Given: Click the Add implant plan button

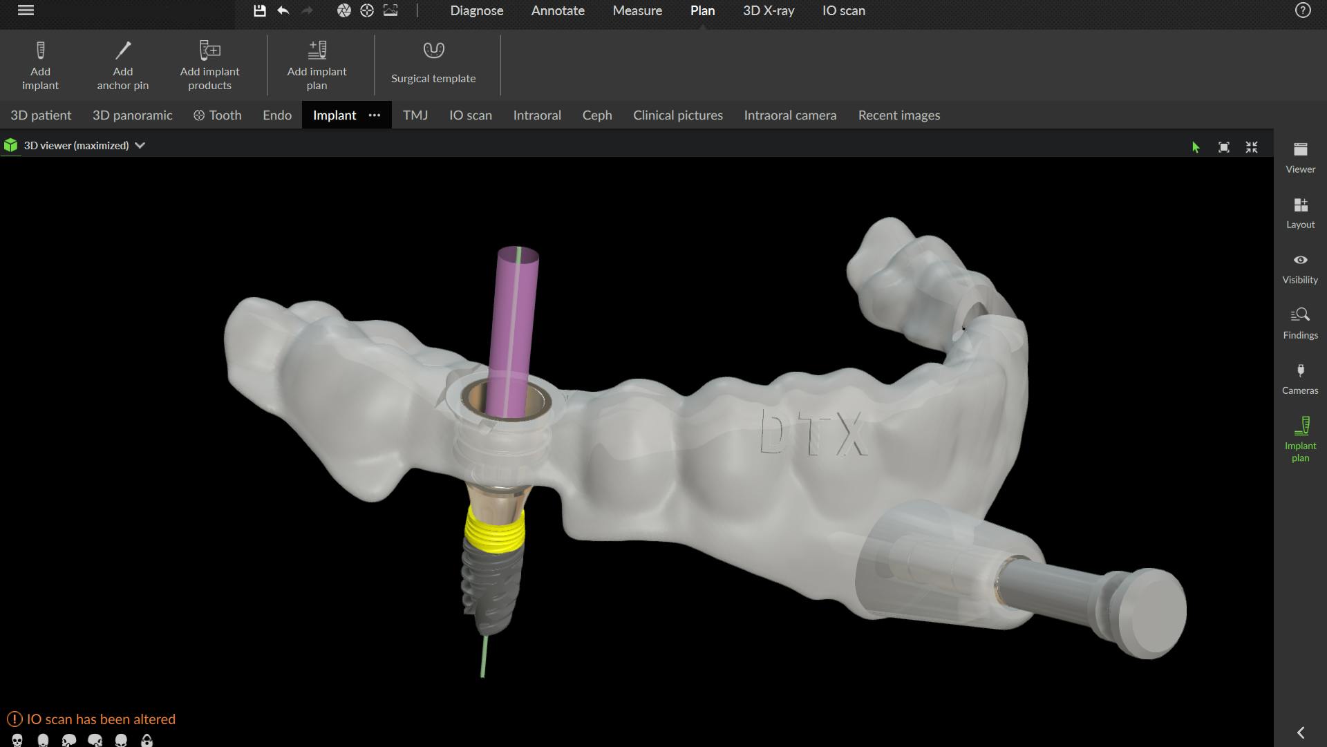Looking at the screenshot, I should [317, 64].
